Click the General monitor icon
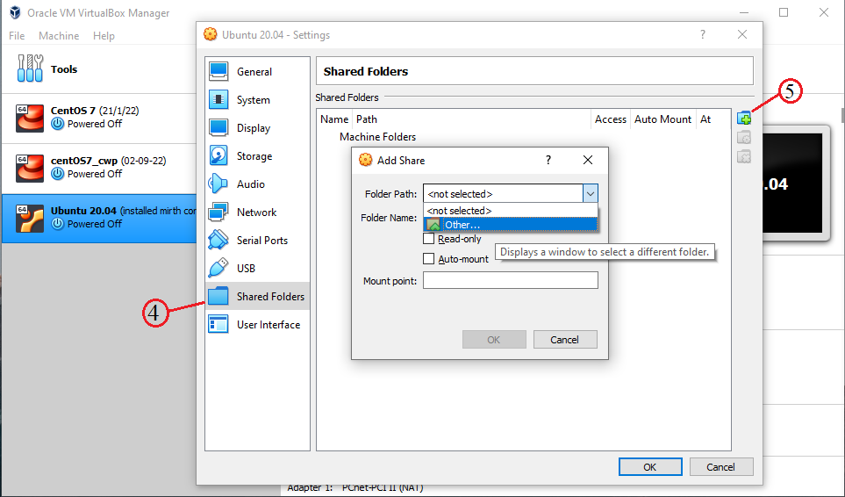This screenshot has width=845, height=497. pos(218,71)
